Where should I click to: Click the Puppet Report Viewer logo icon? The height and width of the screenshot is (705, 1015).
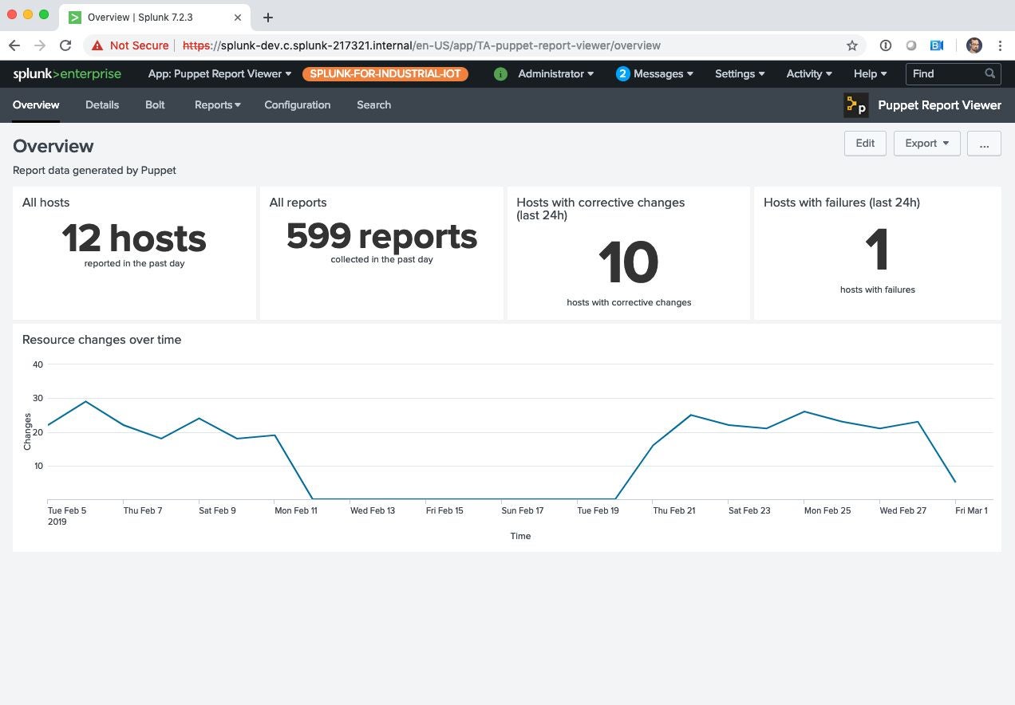pos(855,105)
